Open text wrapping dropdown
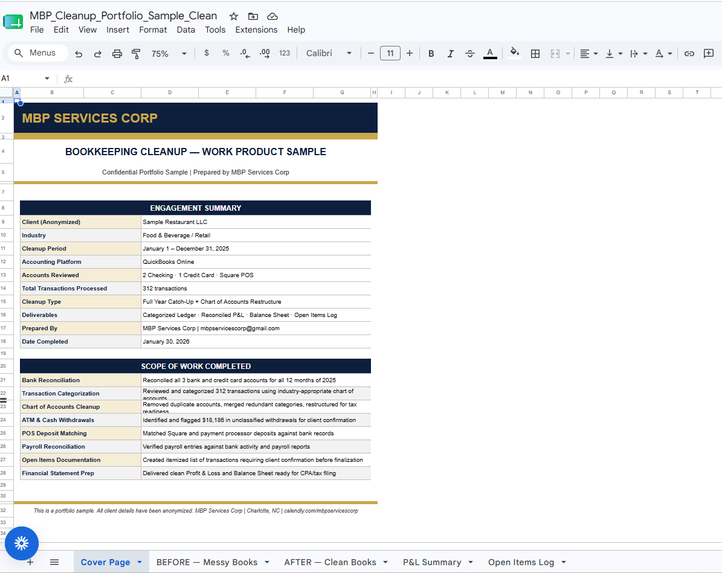 [x=639, y=53]
